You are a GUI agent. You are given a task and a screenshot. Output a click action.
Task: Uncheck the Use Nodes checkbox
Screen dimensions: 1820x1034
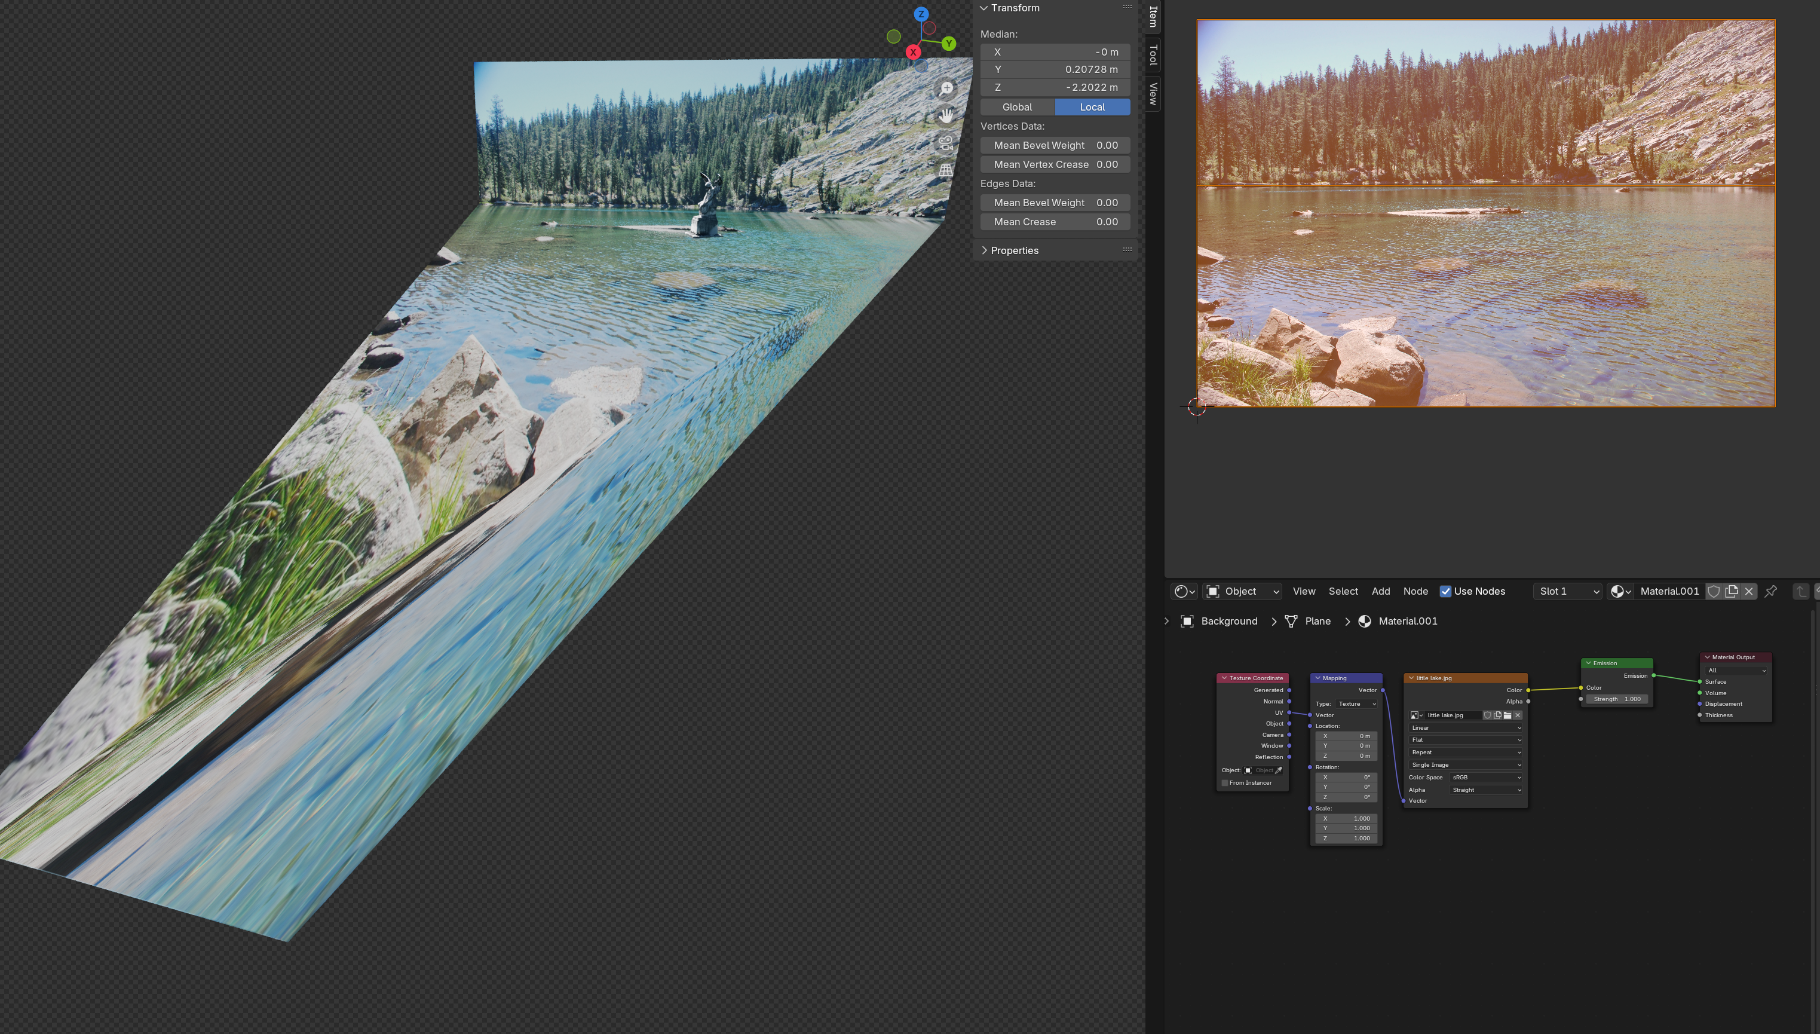click(1445, 592)
